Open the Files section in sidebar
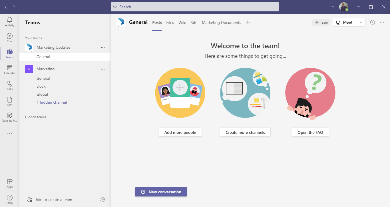Viewport: 390px width, 207px height. [x=9, y=101]
